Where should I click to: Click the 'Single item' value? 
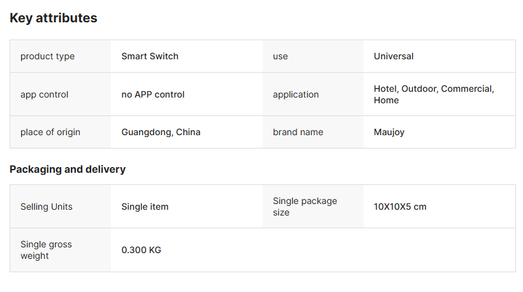tap(145, 207)
